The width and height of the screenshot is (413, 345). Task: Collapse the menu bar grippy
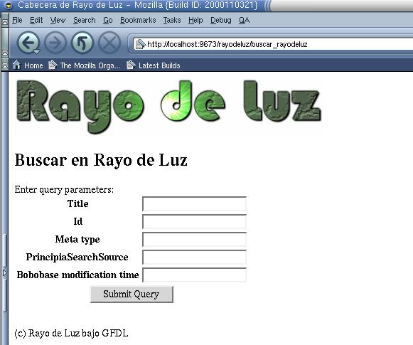5,21
